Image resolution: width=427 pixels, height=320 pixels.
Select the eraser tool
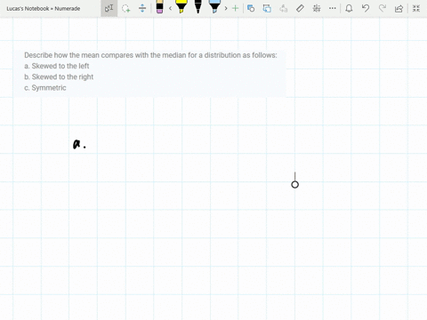(x=159, y=7)
